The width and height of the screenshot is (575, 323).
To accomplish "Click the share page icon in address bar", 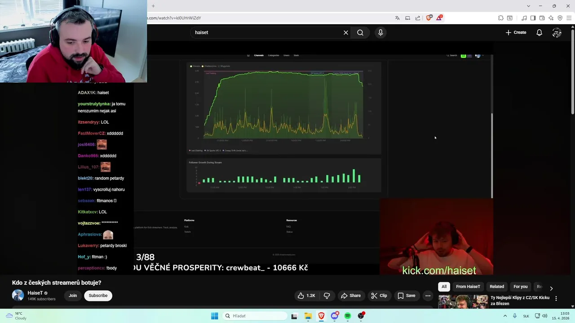I will pos(418,18).
